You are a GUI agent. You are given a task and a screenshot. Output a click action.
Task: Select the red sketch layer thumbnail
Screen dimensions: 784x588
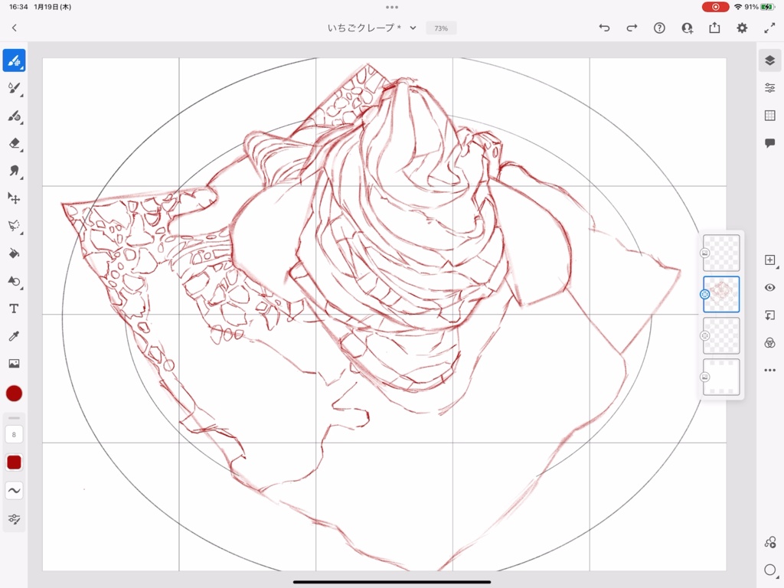[721, 295]
